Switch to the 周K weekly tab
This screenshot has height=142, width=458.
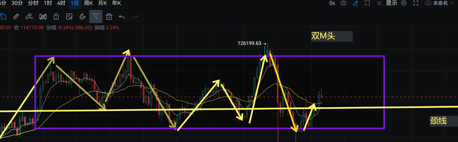(88, 3)
